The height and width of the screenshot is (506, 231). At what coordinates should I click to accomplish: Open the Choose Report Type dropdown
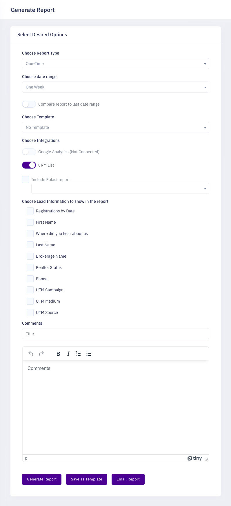click(x=115, y=64)
